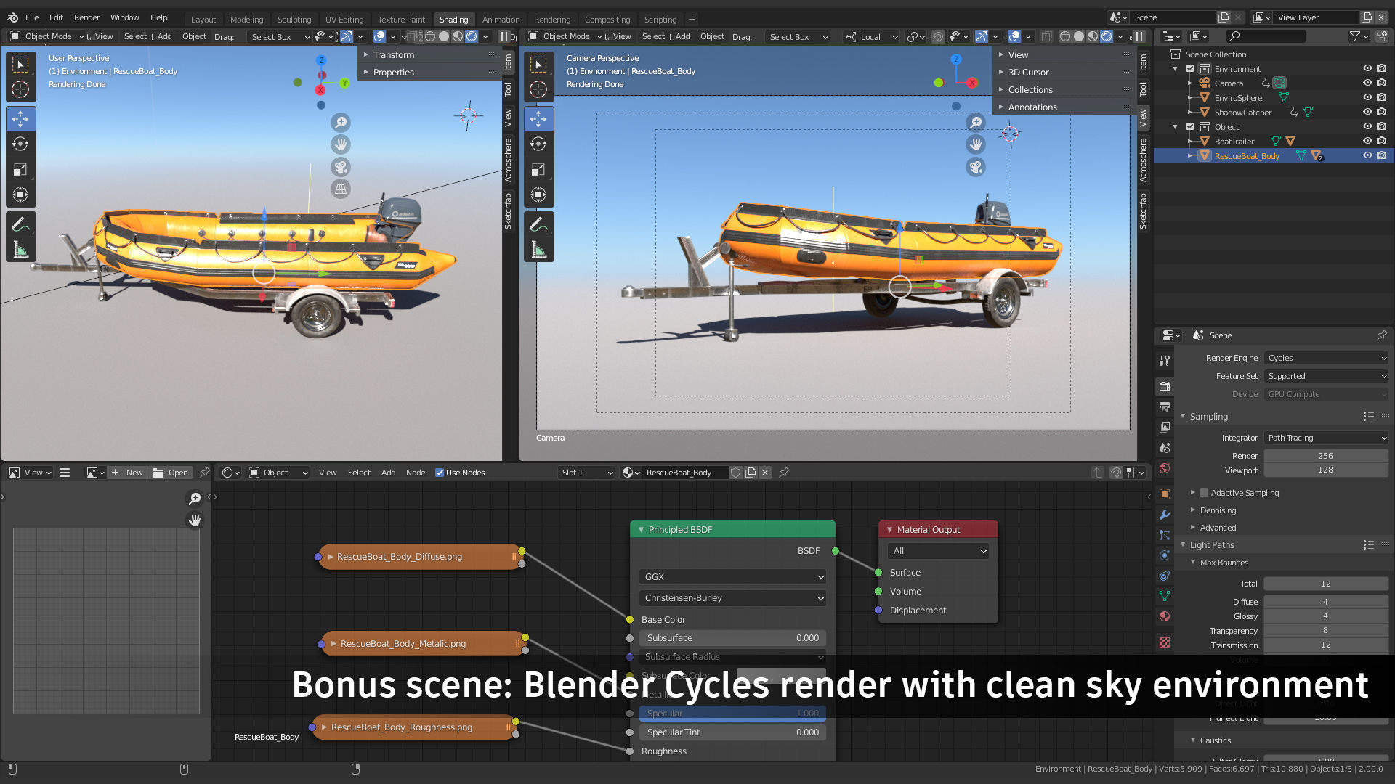Open Integrator Path Tracing dropdown
The height and width of the screenshot is (784, 1395).
tap(1326, 438)
